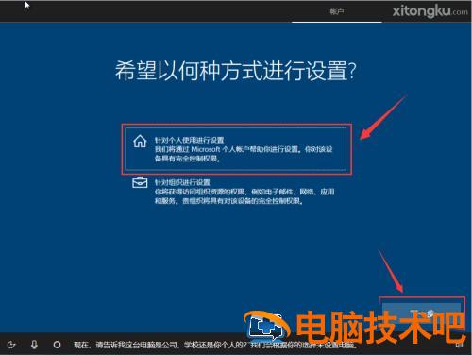Choose the 针对个人使用进行设置 option title

pyautogui.click(x=189, y=140)
